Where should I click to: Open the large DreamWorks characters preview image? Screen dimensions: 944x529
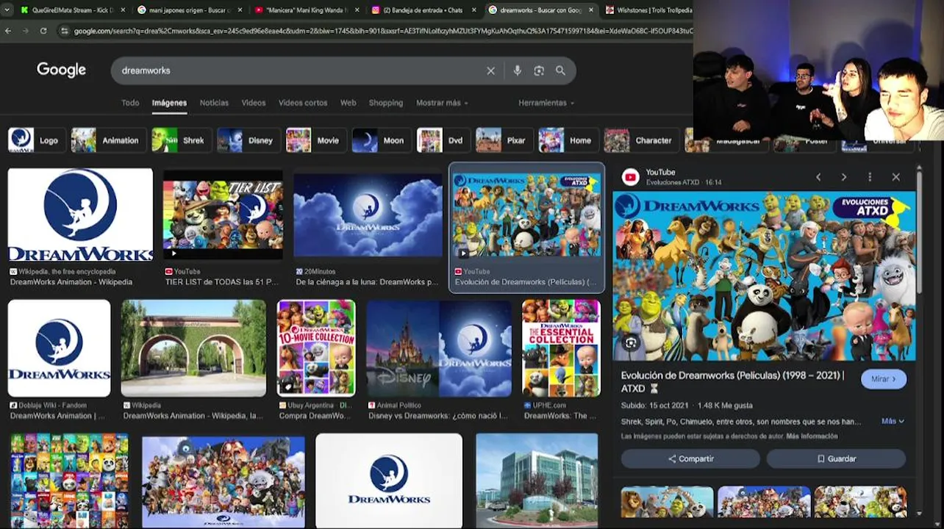tap(764, 276)
